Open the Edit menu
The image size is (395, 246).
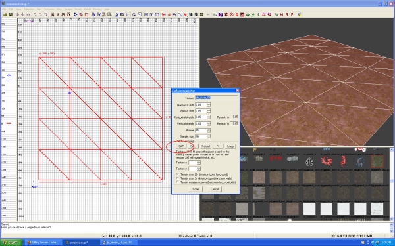tap(11, 9)
